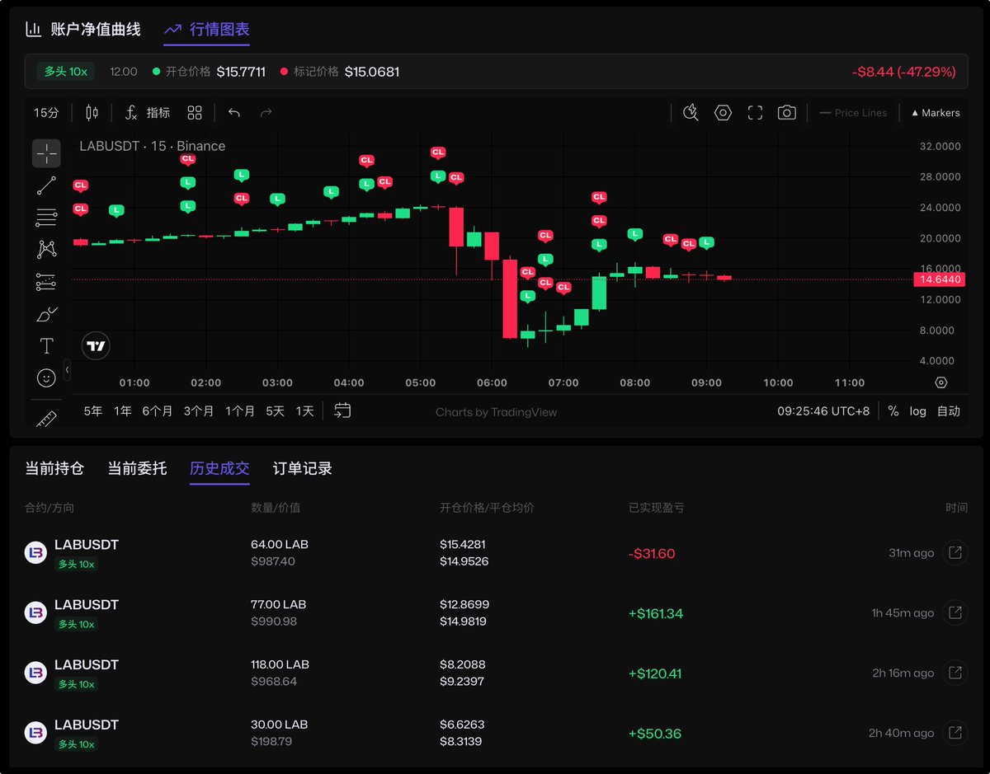This screenshot has height=774, width=990.
Task: Open the 订单记录 tab
Action: point(303,468)
